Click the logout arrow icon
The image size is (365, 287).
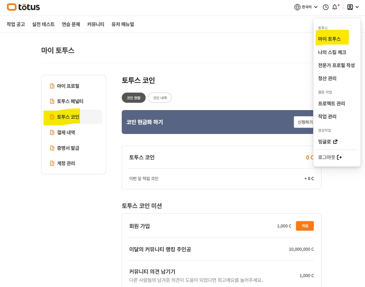(339, 157)
